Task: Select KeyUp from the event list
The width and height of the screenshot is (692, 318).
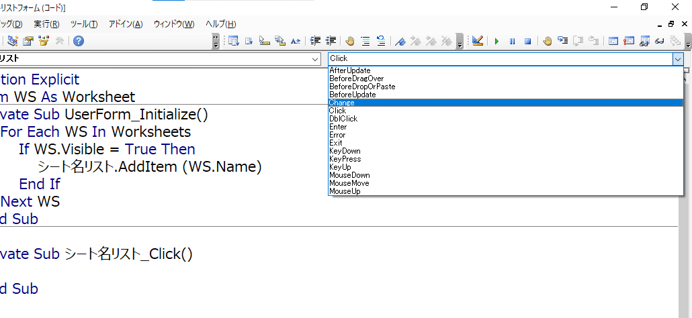Action: click(506, 167)
